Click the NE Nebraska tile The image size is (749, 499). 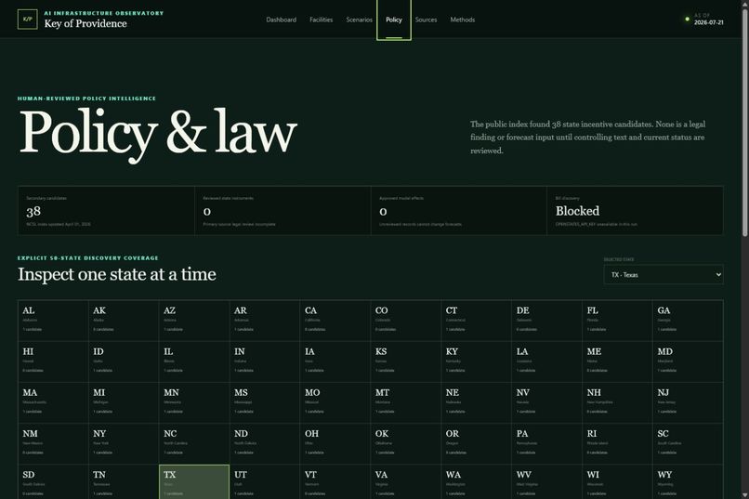point(476,402)
